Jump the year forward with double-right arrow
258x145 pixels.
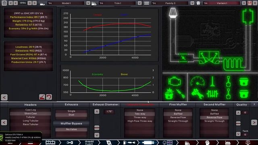coord(35,3)
